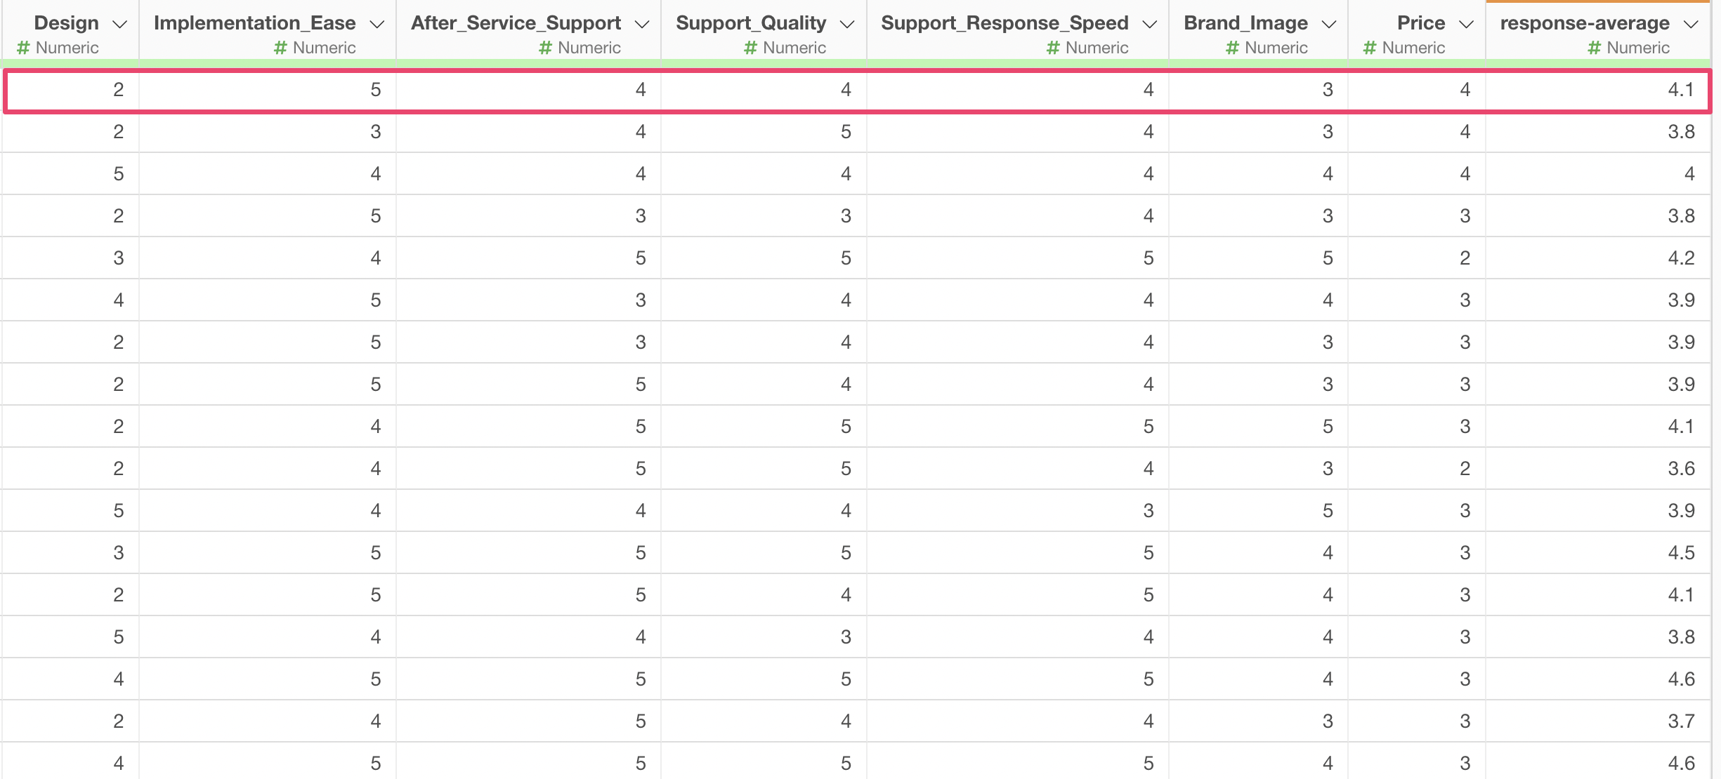This screenshot has height=779, width=1721.
Task: Click the numeric hash icon under Implementation_Ease
Action: coord(280,48)
